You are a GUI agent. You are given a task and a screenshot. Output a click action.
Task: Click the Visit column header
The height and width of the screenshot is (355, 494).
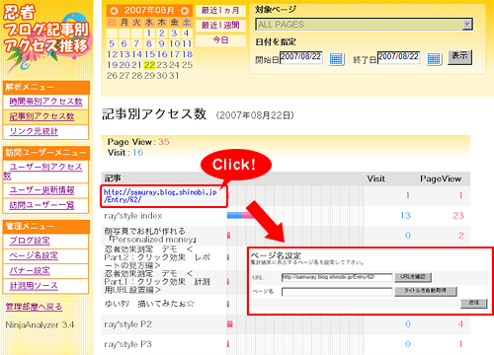pyautogui.click(x=376, y=178)
